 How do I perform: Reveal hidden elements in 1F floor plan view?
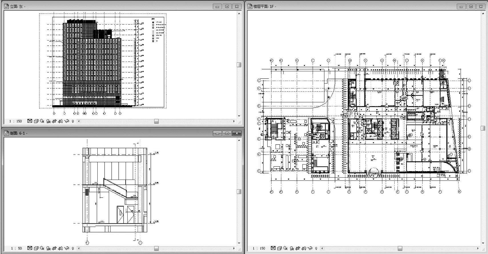click(x=316, y=248)
